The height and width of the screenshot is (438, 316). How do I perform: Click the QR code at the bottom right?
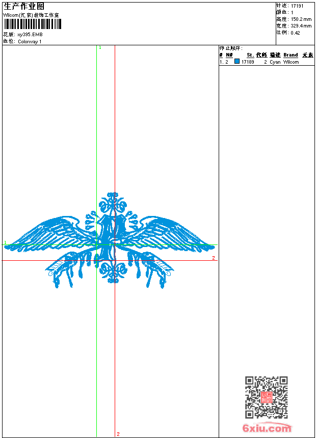[x=266, y=397]
